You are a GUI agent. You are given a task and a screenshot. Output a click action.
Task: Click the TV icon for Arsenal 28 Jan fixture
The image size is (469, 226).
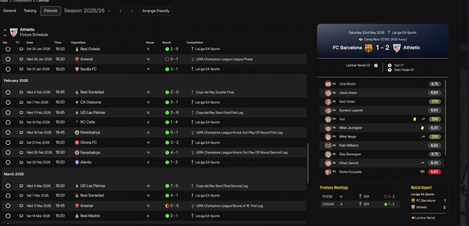[21, 59]
